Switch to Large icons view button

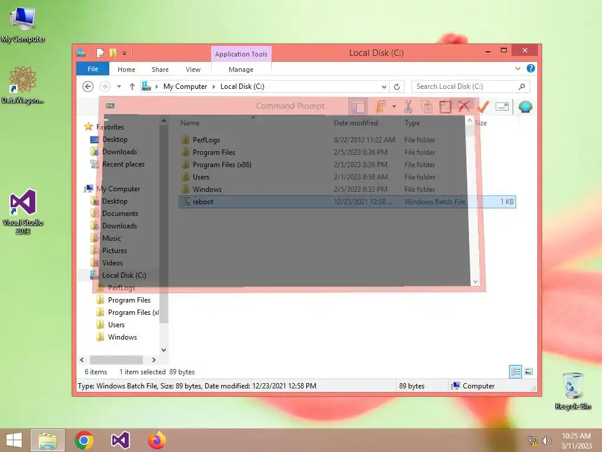click(x=529, y=372)
